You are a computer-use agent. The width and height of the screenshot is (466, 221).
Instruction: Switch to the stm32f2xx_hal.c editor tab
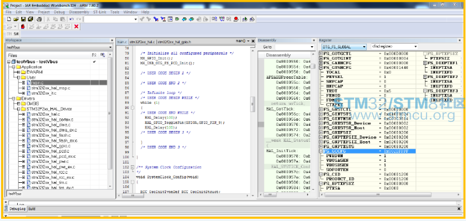pos(142,42)
